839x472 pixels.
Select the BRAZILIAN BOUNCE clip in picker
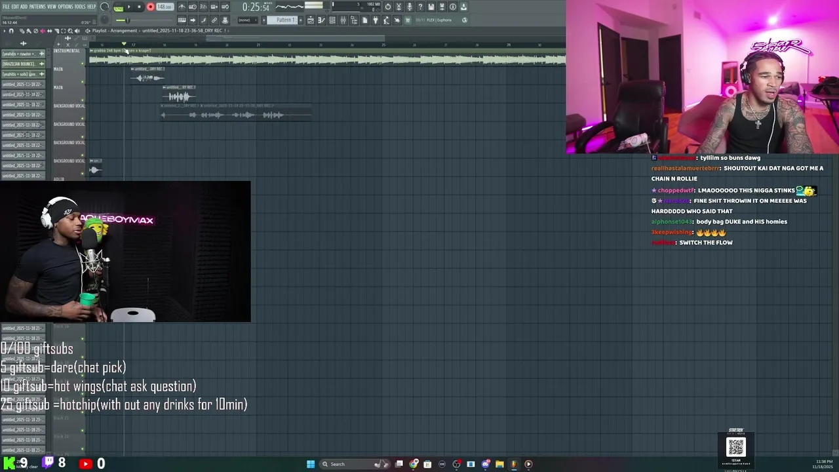(x=23, y=64)
